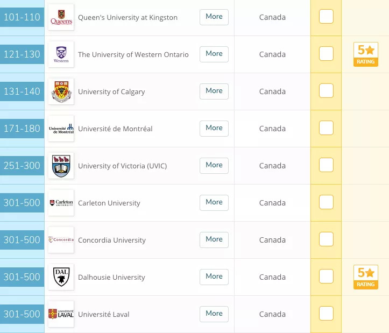Image resolution: width=389 pixels, height=333 pixels.
Task: Expand More for University of Victoria
Action: 214,165
